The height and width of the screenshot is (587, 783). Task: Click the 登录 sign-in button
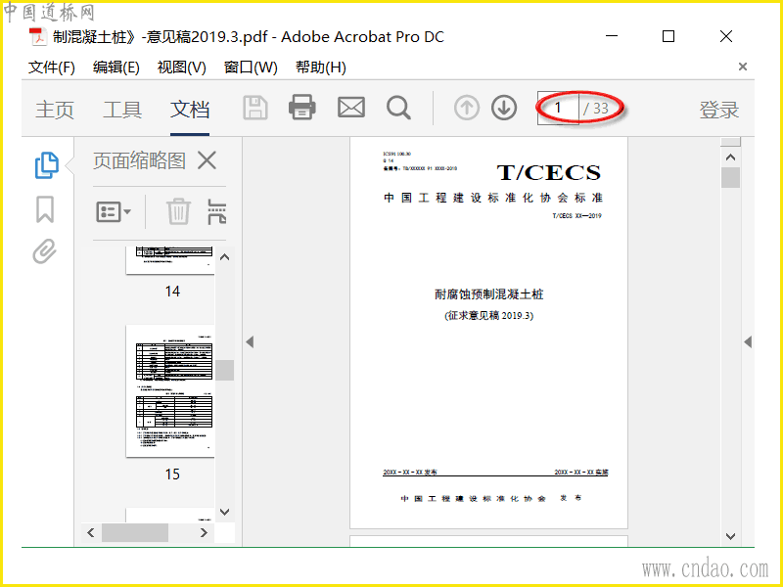coord(718,110)
